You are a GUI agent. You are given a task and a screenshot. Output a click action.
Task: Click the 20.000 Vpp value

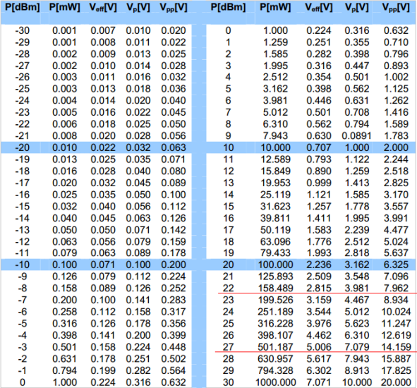[397, 382]
